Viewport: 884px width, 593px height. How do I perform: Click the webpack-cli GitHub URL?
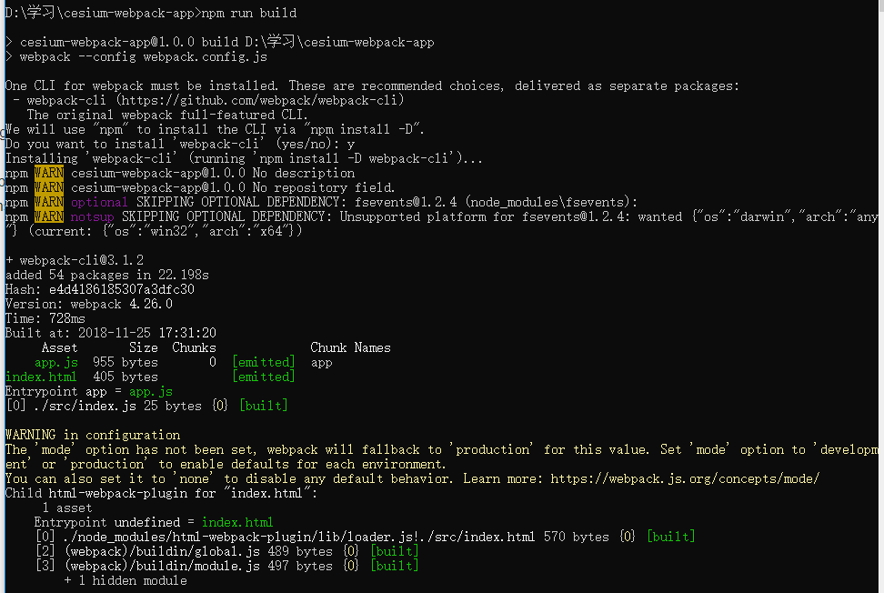point(260,100)
